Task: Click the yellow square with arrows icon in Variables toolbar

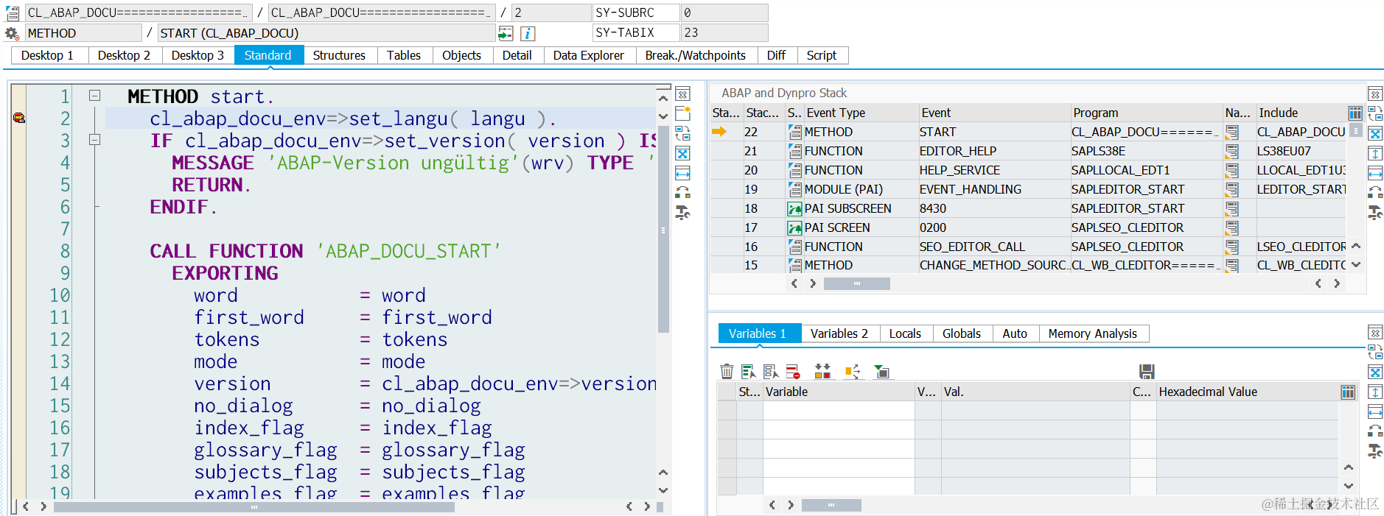Action: pyautogui.click(x=853, y=372)
